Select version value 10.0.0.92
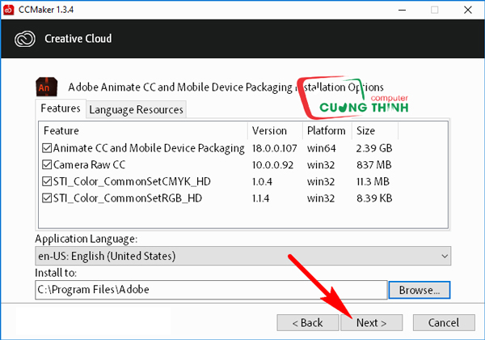This screenshot has height=340, width=485. point(272,165)
